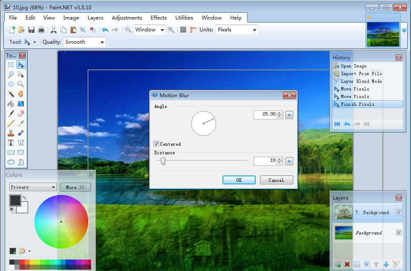Screen dimensions: 411x271
Task: Click the Save icon in toolbar
Action: point(31,30)
